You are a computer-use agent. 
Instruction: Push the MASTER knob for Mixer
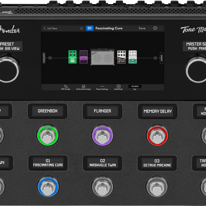click(196, 68)
